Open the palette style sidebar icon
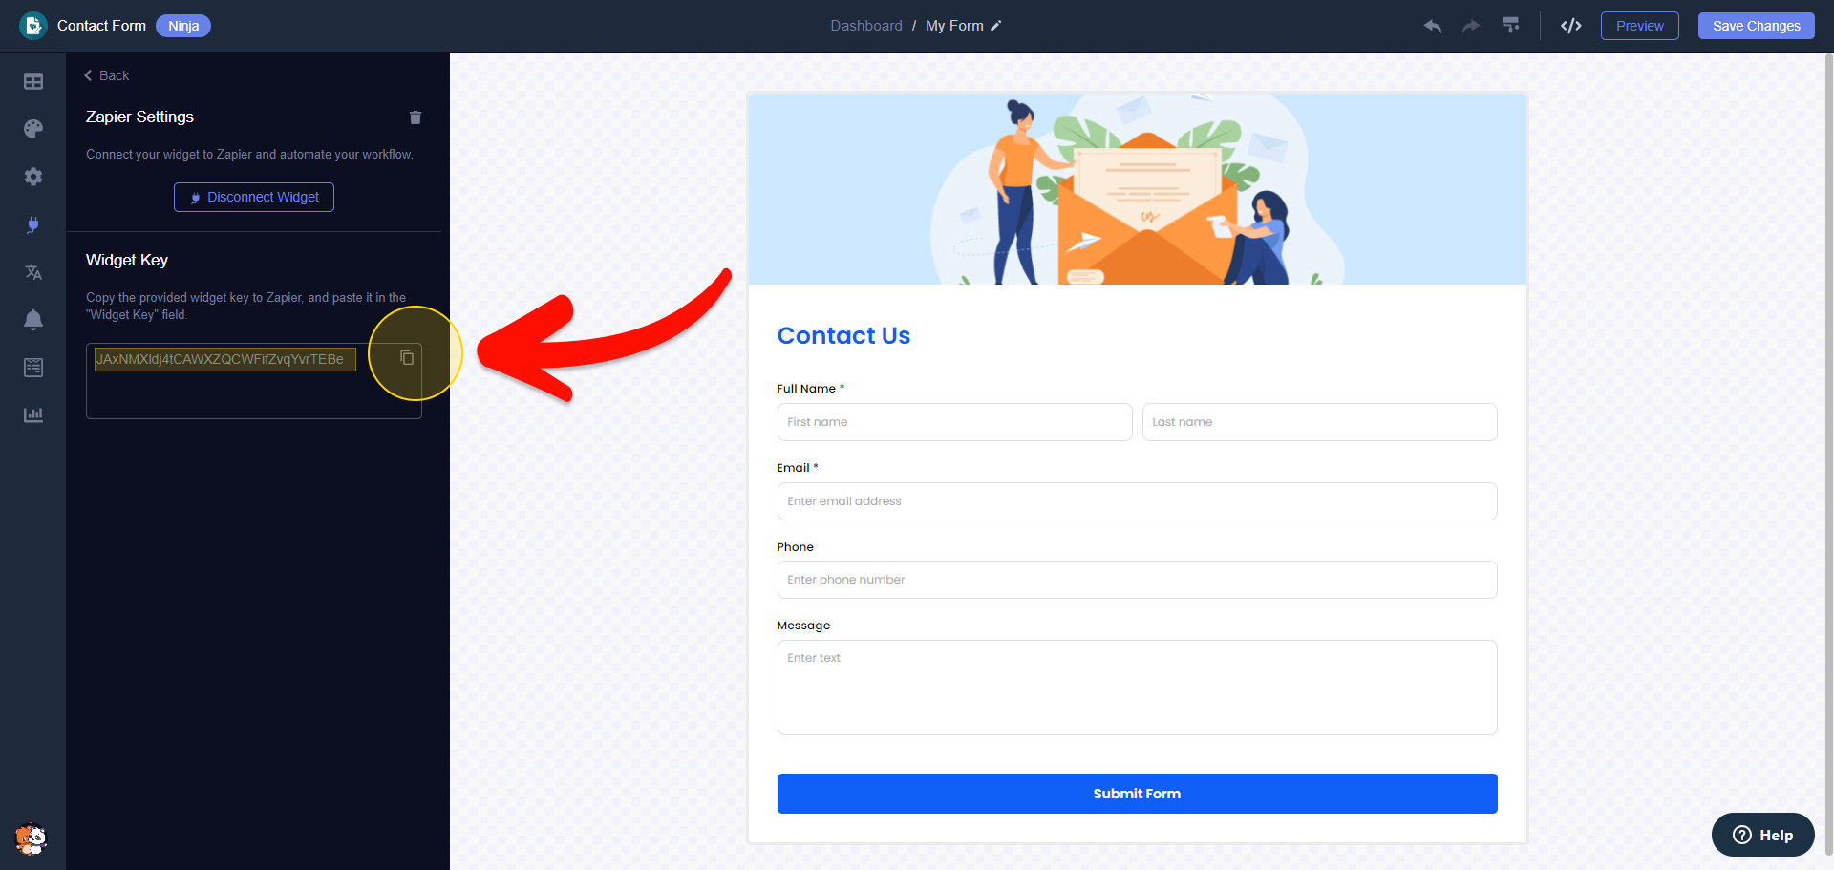 click(x=33, y=129)
